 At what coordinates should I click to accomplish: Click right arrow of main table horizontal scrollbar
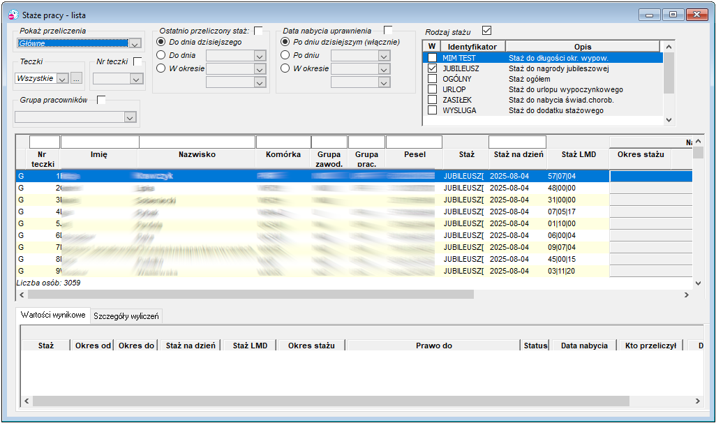click(x=686, y=295)
